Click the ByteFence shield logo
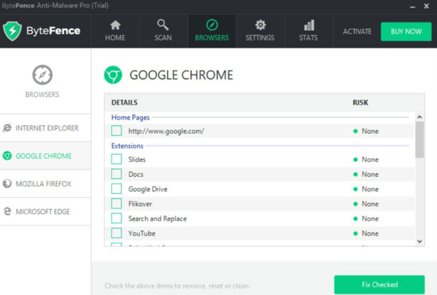The image size is (437, 295). [12, 31]
